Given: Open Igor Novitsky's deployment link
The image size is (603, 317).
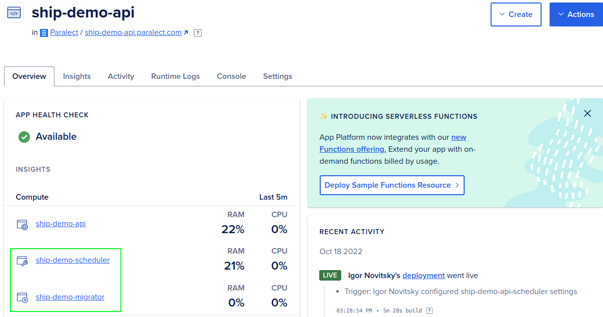Looking at the screenshot, I should pyautogui.click(x=423, y=276).
